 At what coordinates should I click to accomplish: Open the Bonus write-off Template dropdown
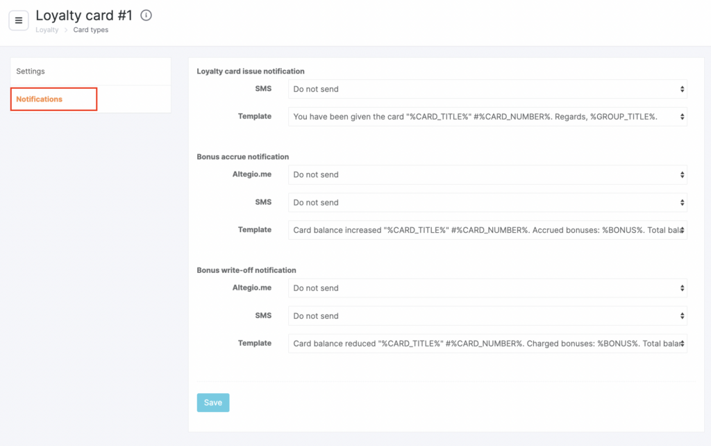tap(487, 343)
